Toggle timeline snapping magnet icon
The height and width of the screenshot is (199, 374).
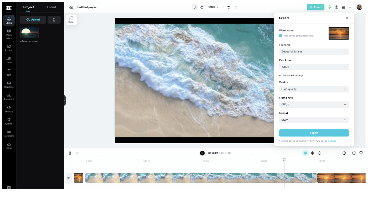pyautogui.click(x=305, y=153)
